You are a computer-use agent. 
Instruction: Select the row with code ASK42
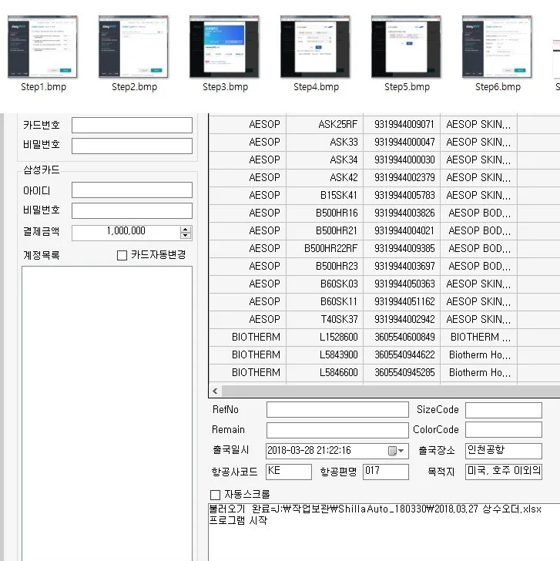tap(384, 177)
